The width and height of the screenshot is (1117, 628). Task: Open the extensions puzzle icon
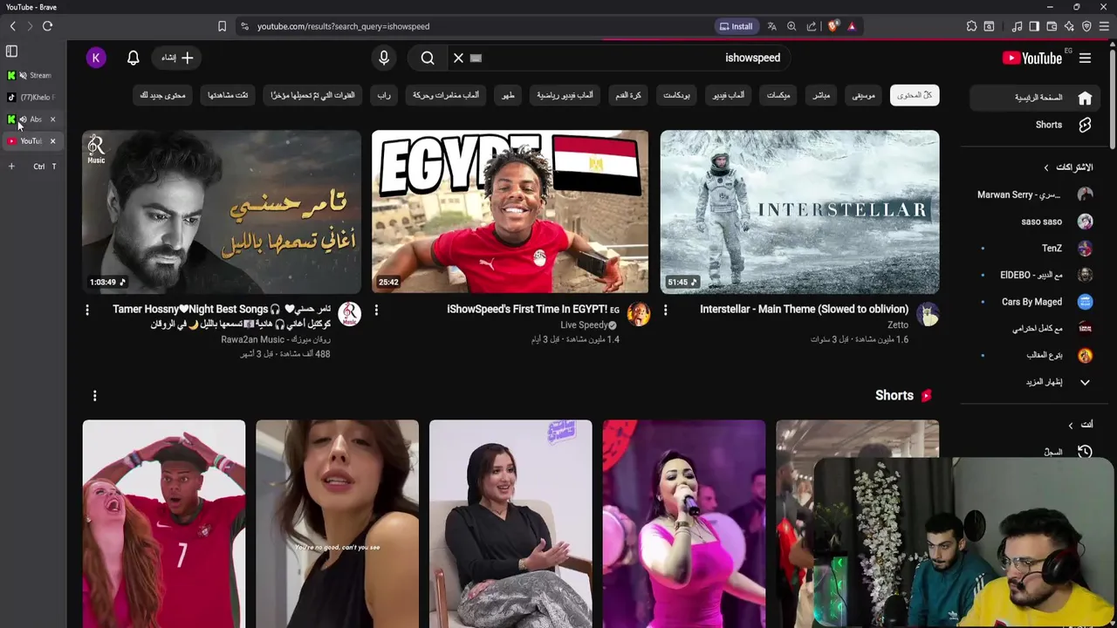[971, 26]
